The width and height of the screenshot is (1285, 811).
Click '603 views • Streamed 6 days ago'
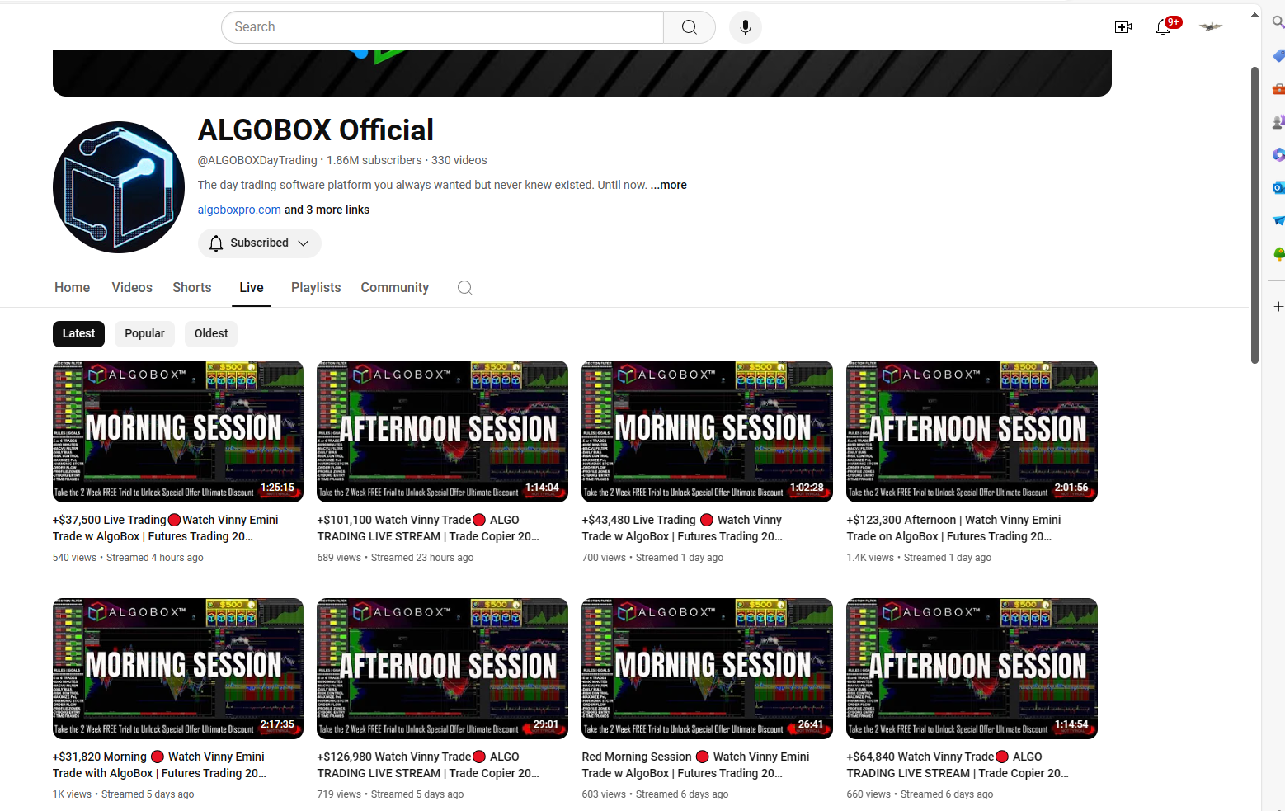point(656,794)
